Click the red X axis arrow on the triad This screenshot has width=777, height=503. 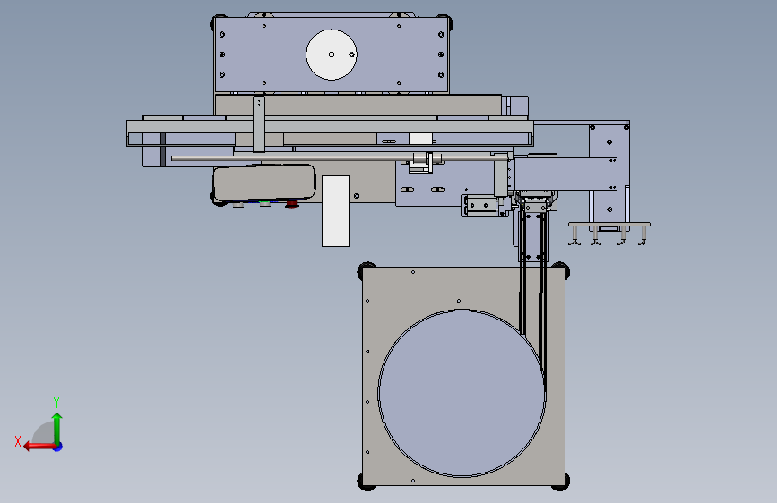pos(39,447)
